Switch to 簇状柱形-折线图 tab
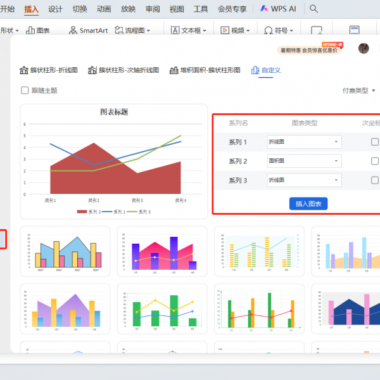Screen dimensions: 380x380 (x=49, y=70)
